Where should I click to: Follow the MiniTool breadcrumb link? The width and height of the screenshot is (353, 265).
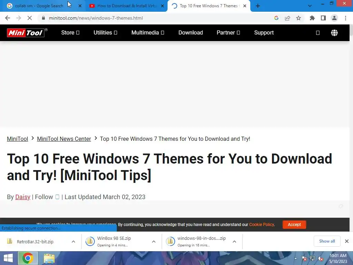(x=18, y=139)
